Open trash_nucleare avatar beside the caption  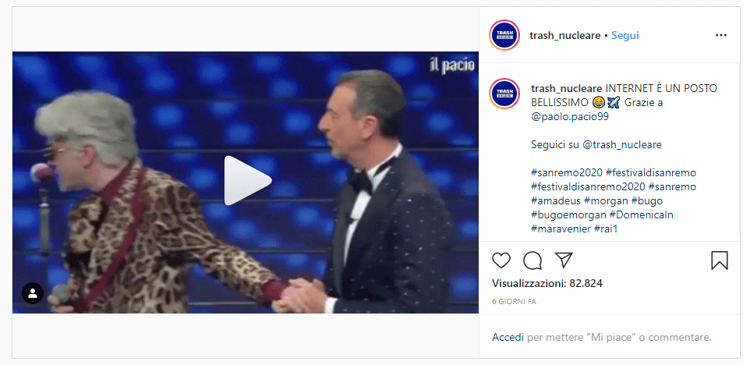504,94
